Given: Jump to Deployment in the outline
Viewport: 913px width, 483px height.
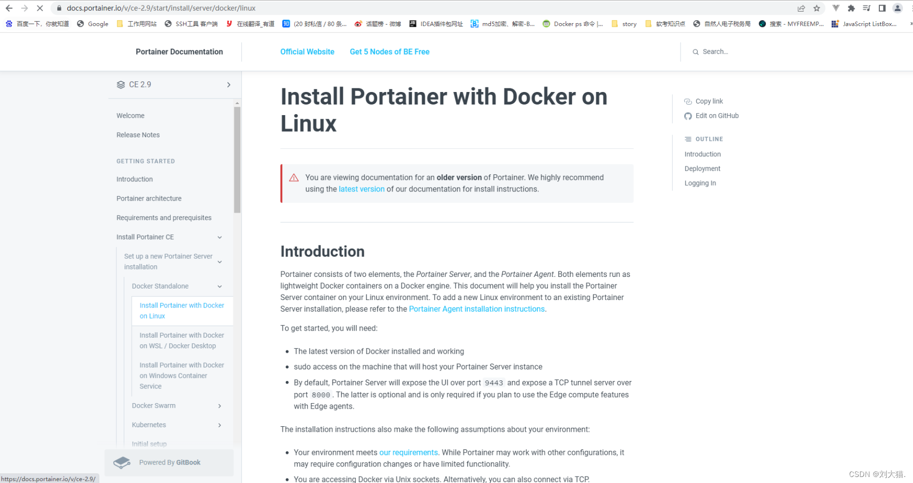Looking at the screenshot, I should [702, 168].
